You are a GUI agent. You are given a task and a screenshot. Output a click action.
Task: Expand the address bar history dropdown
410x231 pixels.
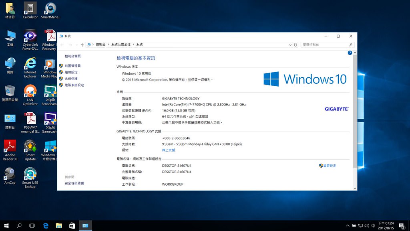(x=290, y=45)
